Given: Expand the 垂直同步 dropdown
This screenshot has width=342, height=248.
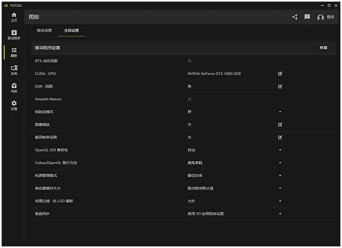Looking at the screenshot, I should tap(280, 214).
